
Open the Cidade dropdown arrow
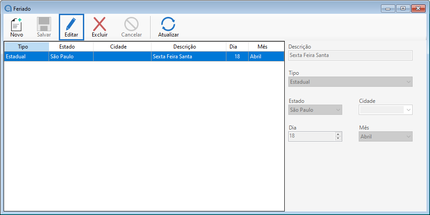pos(409,110)
